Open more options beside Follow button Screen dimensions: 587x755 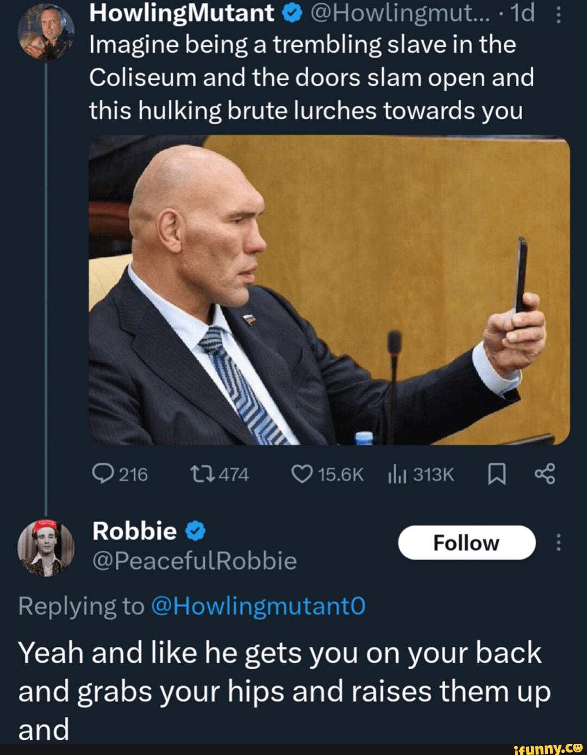click(558, 542)
